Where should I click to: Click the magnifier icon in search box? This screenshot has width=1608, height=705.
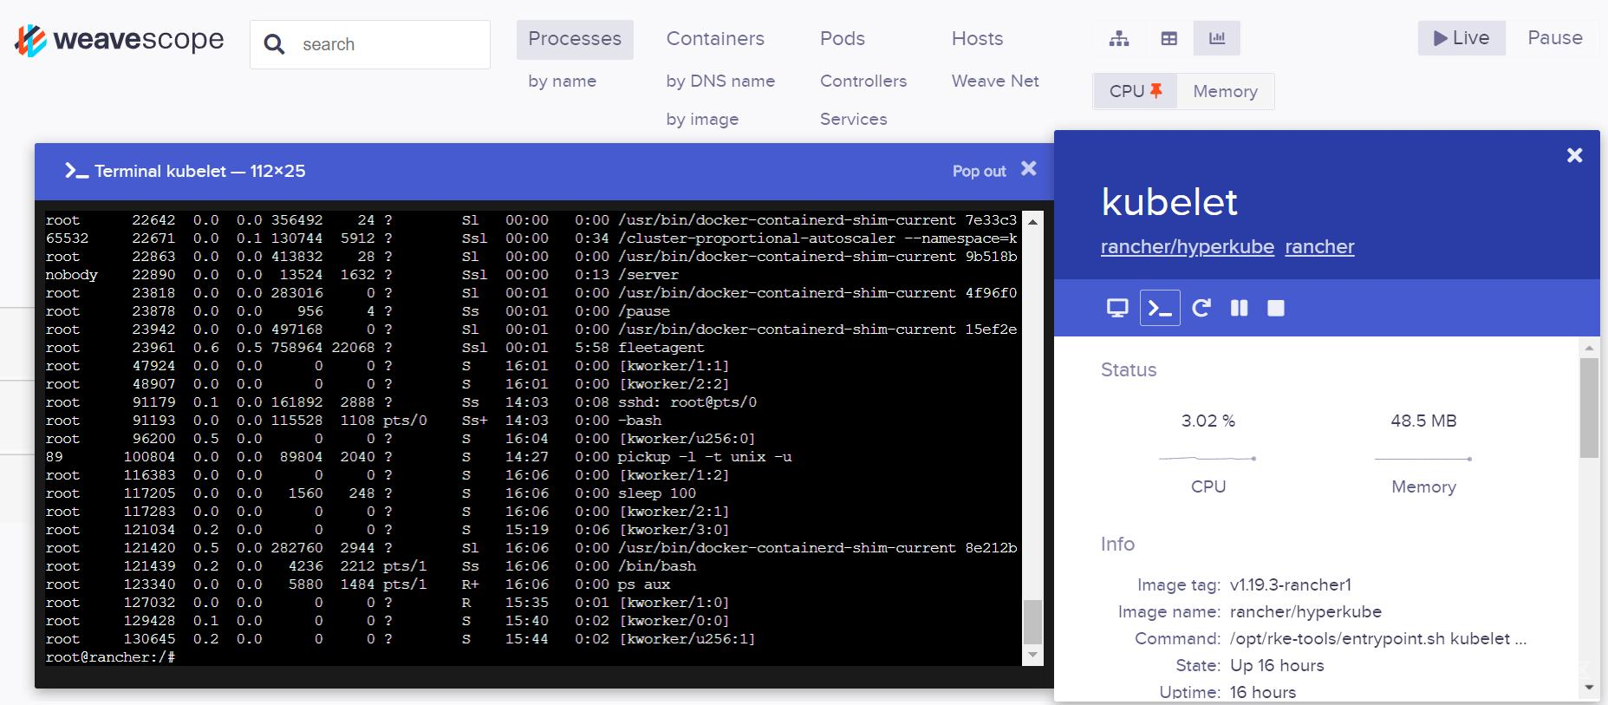[x=274, y=44]
